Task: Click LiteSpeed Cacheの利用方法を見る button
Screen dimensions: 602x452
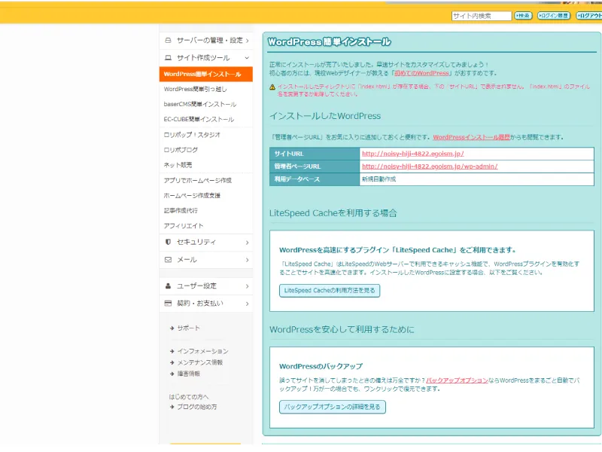Action: click(330, 291)
